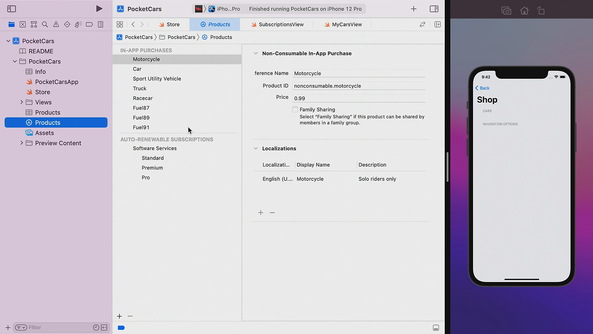Open the related items grid menu
The image size is (593, 334).
coord(120,24)
